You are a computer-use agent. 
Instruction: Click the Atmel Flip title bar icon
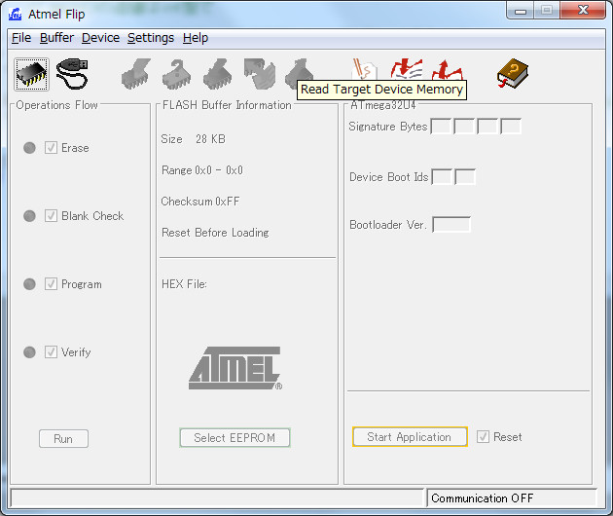coord(15,15)
